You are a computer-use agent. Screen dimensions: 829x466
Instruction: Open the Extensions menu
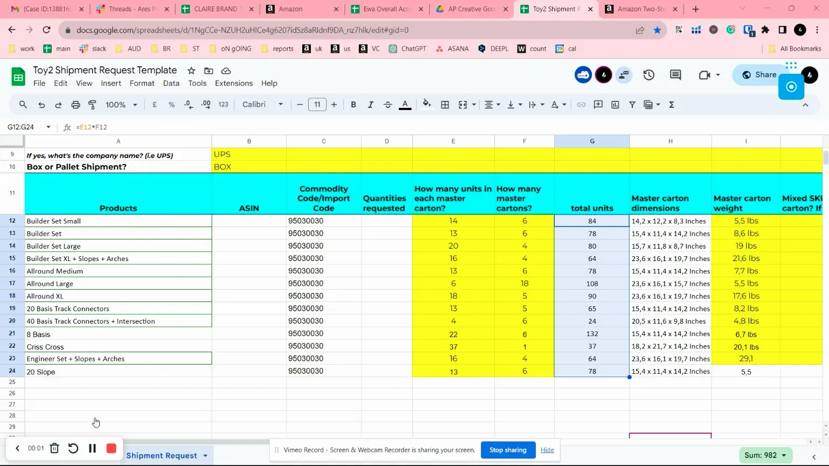point(233,83)
